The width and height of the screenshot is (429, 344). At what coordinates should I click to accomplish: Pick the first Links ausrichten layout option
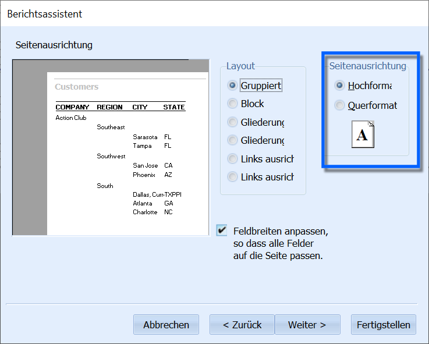click(x=260, y=159)
